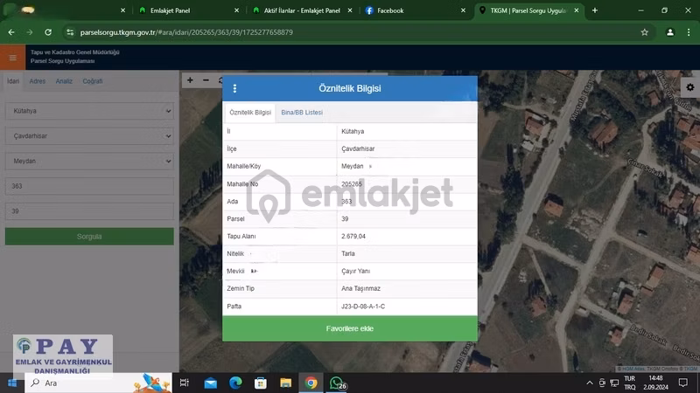The width and height of the screenshot is (700, 393).
Task: Open the Bina/BB Listesi tab
Action: pos(302,113)
